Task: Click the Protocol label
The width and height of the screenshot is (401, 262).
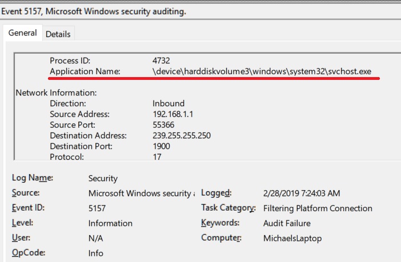Action: pos(67,157)
